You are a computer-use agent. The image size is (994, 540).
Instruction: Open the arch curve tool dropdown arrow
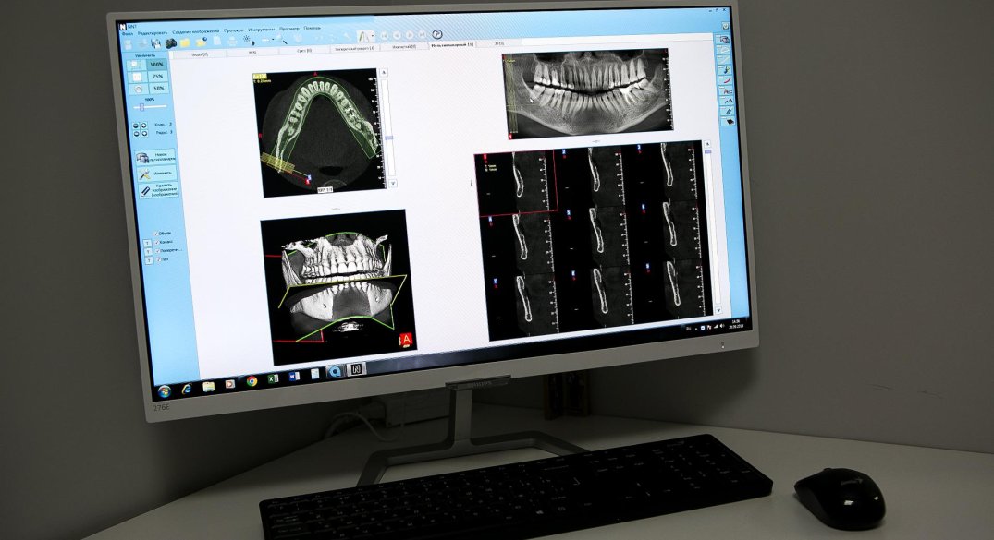click(372, 36)
